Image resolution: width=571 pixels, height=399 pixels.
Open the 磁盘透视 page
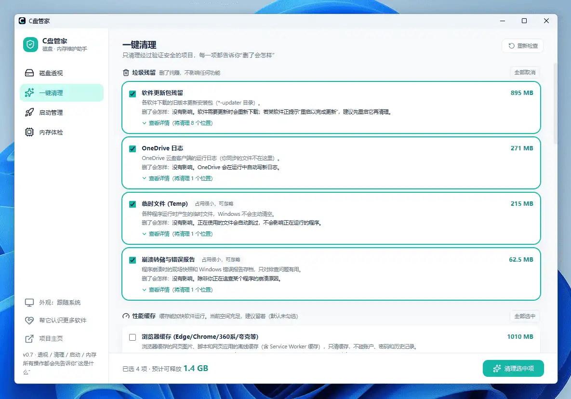[62, 73]
